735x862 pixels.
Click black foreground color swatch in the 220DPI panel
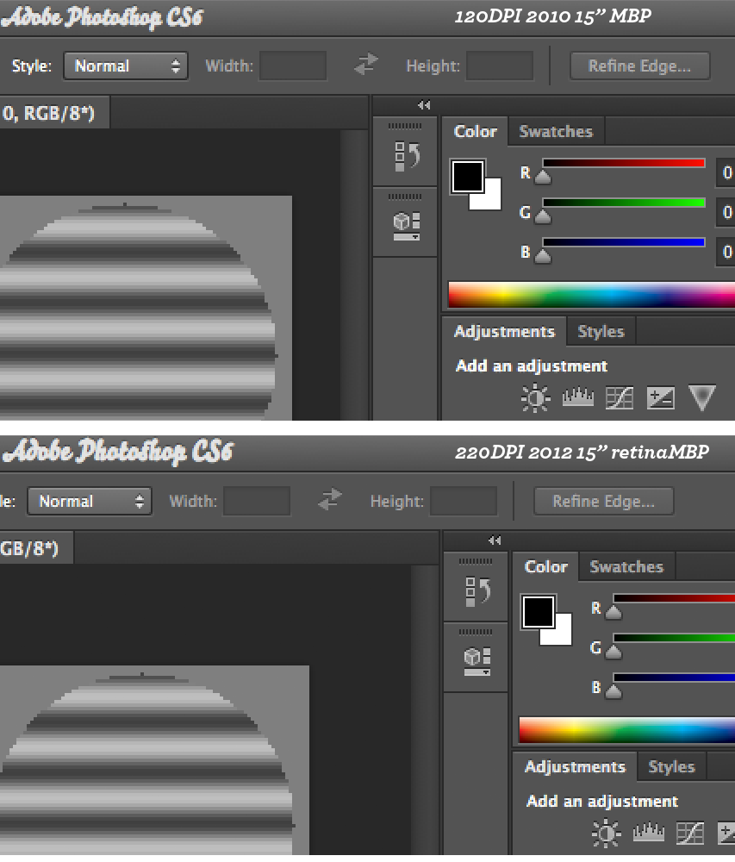pyautogui.click(x=537, y=610)
